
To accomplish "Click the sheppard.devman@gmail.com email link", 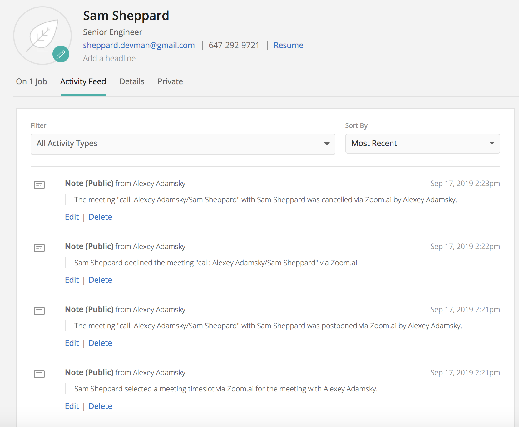I will 139,45.
